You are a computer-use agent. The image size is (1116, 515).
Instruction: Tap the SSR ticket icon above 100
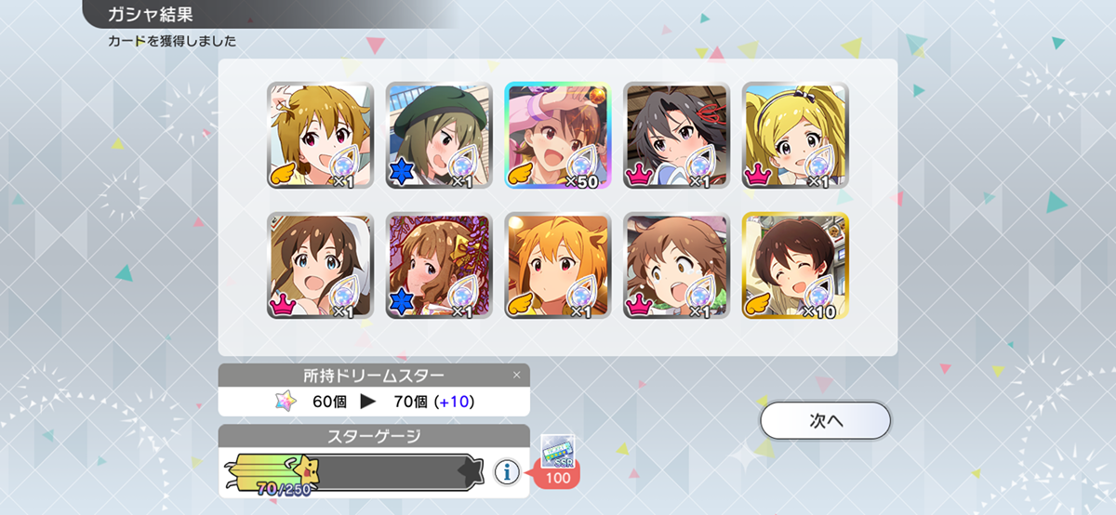point(557,450)
